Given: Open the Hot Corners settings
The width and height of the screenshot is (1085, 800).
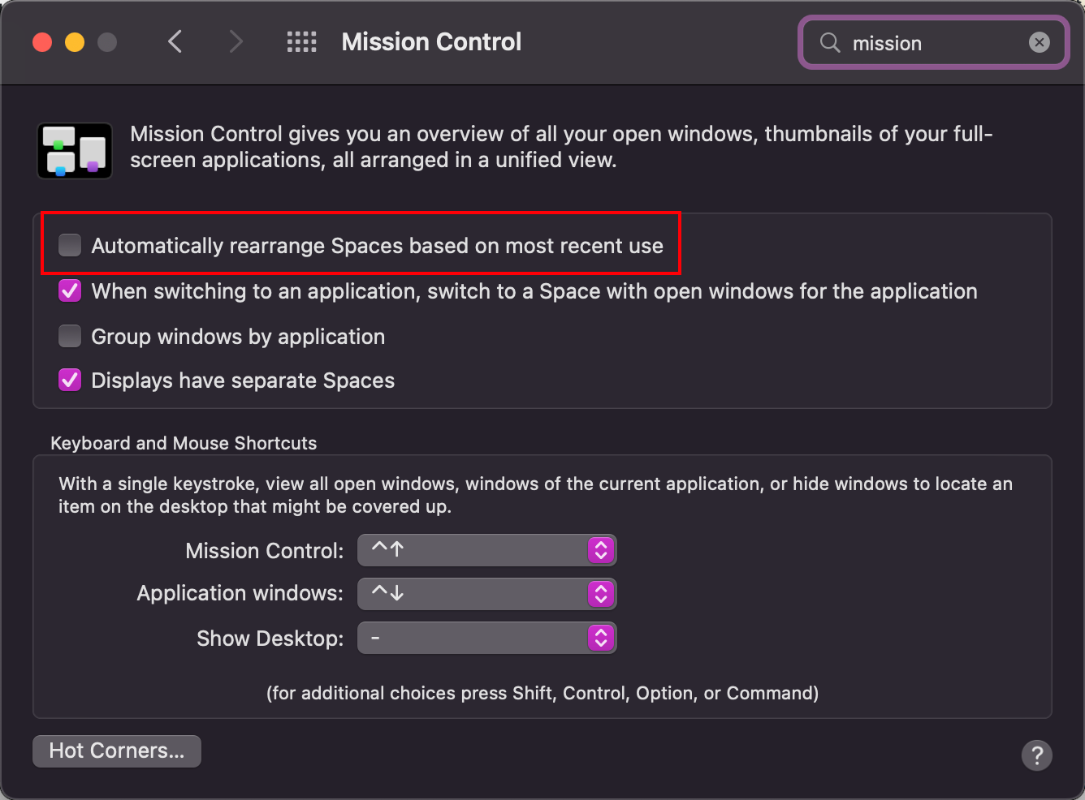Looking at the screenshot, I should [117, 751].
